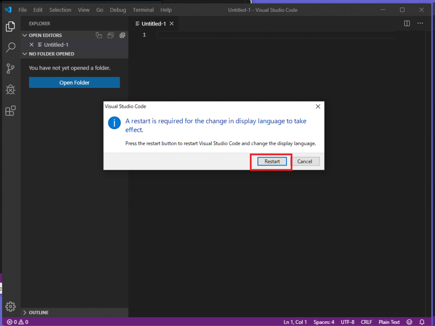This screenshot has width=435, height=326.
Task: Minimize the Visual Studio Code window
Action: (383, 10)
